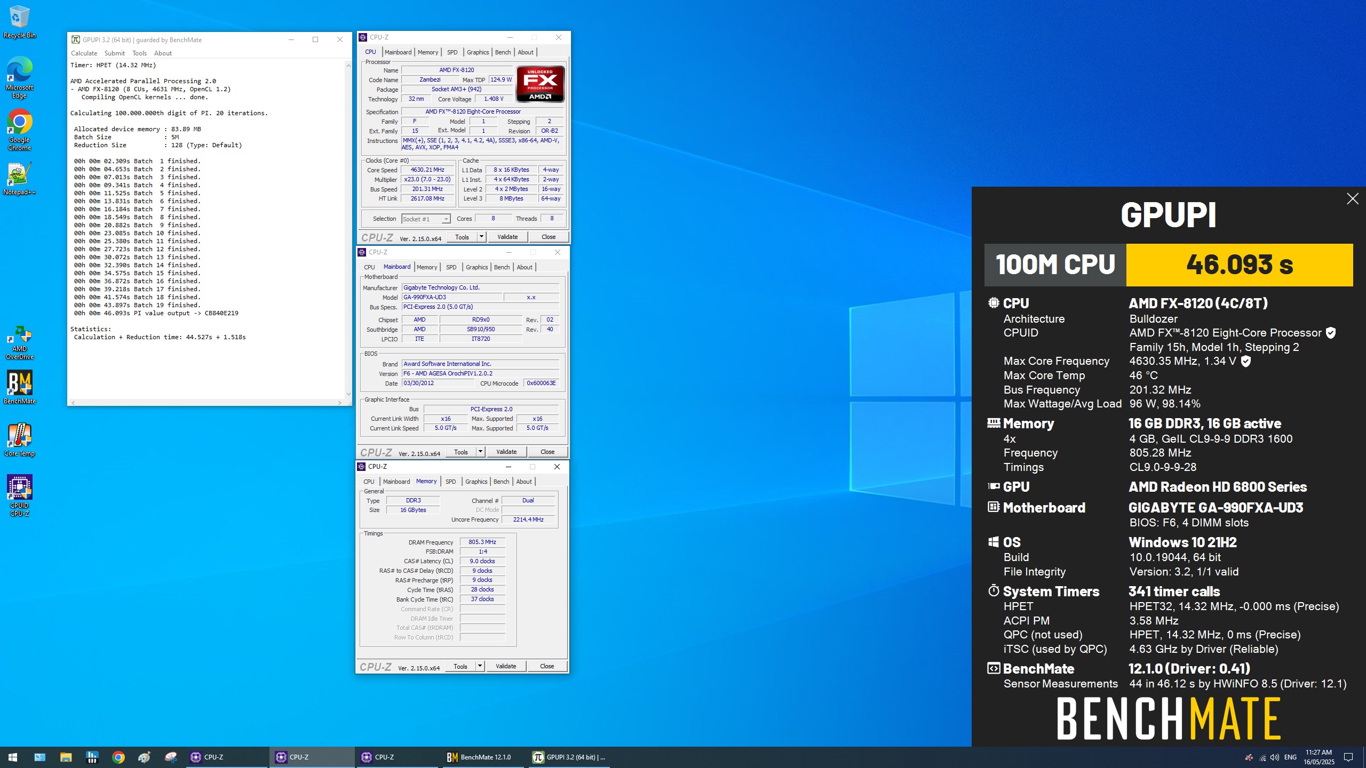
Task: Click the AMD FX processor logo
Action: point(540,84)
